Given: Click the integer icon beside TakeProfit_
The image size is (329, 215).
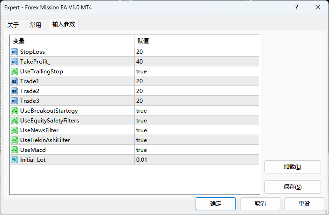Looking at the screenshot, I should [x=15, y=62].
